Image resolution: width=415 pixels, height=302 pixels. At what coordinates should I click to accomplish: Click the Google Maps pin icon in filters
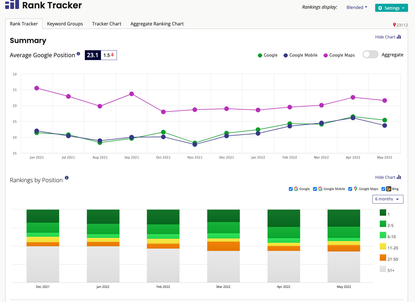pos(356,189)
